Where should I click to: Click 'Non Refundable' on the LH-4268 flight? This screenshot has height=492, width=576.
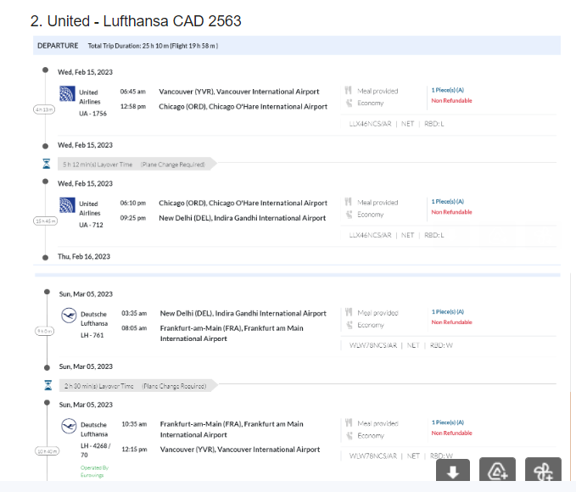[451, 433]
